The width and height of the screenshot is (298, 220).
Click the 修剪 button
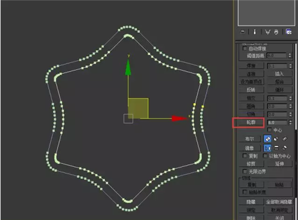click(x=251, y=163)
